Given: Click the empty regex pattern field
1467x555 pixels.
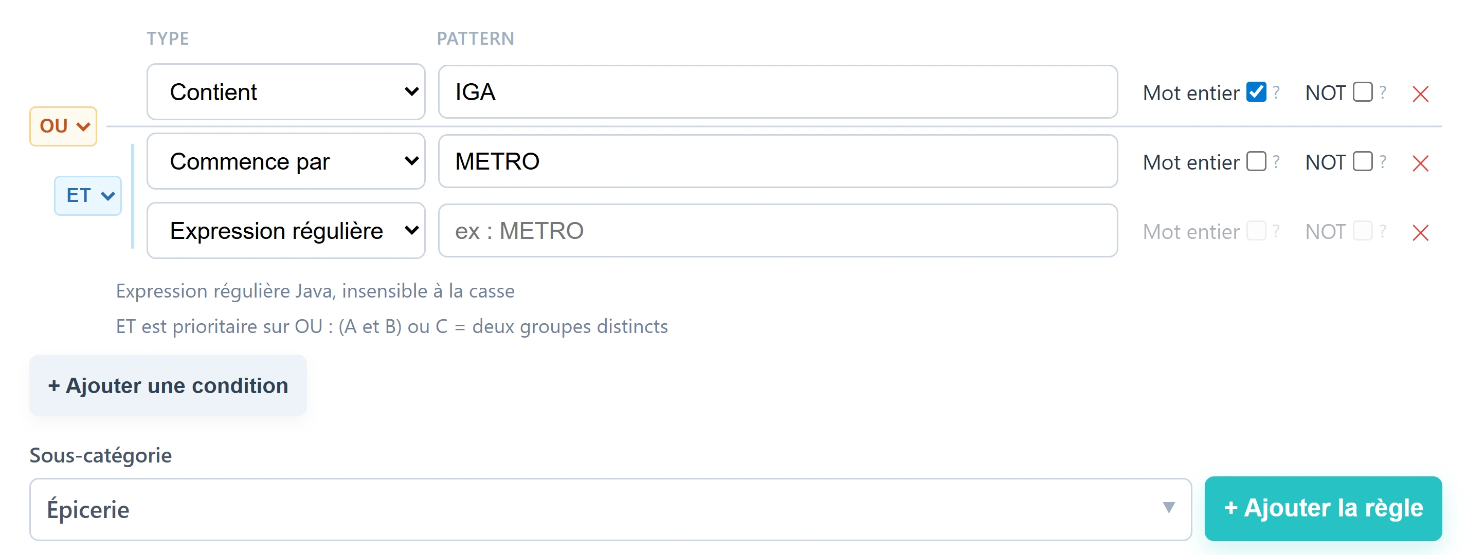Looking at the screenshot, I should pyautogui.click(x=777, y=231).
